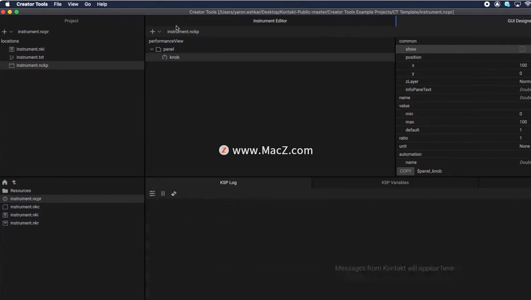Select instrument.nki icon in locations
This screenshot has height=300, width=531.
tap(12, 49)
